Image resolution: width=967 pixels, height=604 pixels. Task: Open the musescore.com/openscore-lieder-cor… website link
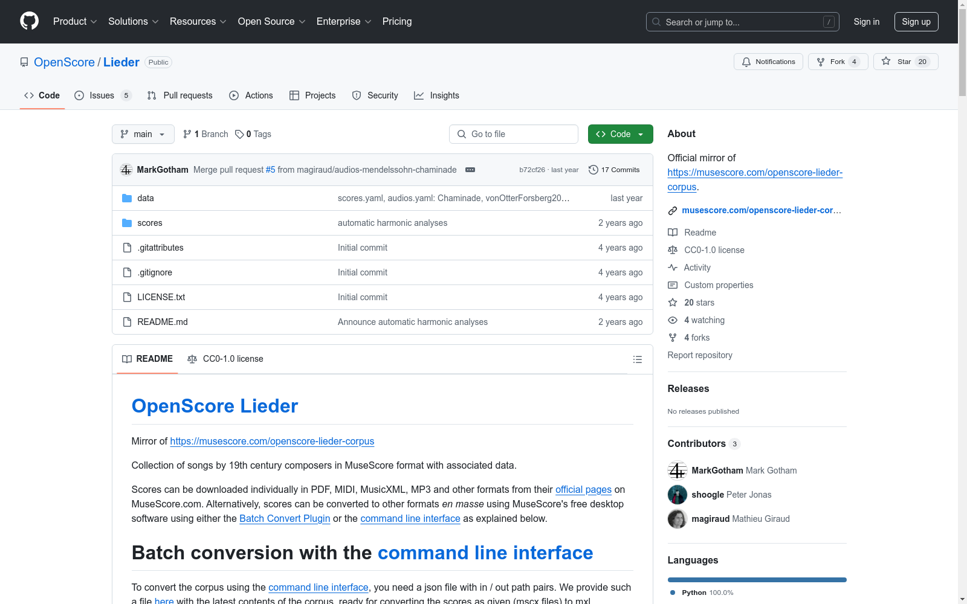762,210
